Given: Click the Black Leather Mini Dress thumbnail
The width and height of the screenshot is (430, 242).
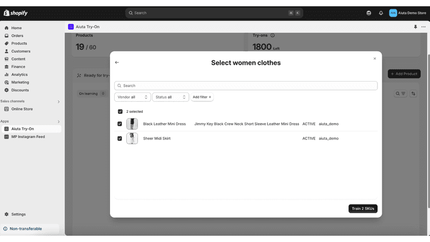Looking at the screenshot, I should [x=132, y=124].
